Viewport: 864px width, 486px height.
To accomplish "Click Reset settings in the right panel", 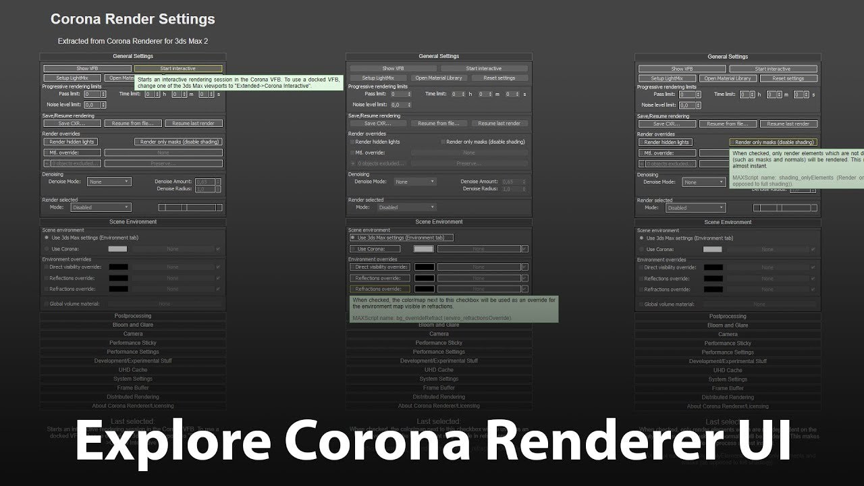I will [x=788, y=78].
